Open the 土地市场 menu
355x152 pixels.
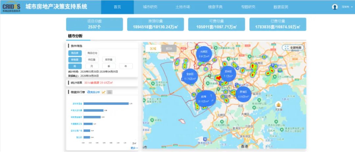(182, 7)
